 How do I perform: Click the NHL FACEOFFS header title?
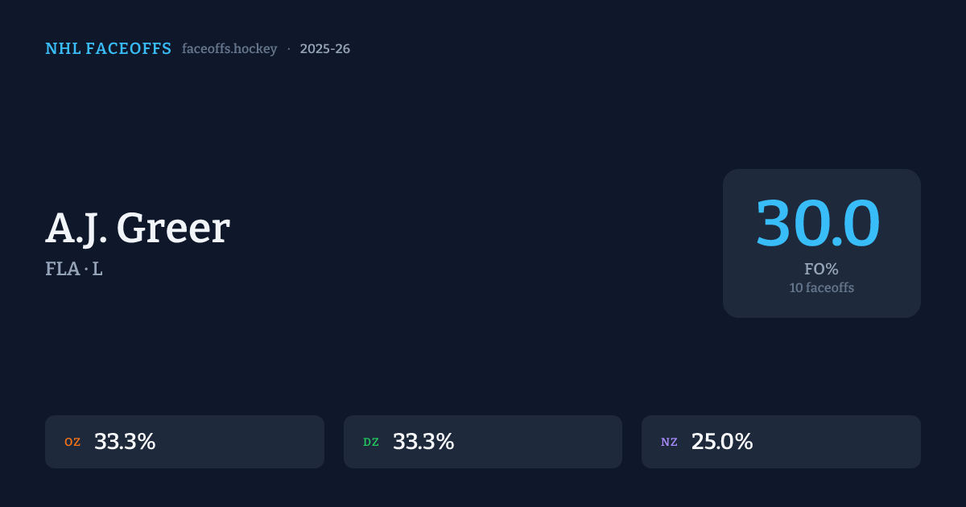pyautogui.click(x=109, y=49)
